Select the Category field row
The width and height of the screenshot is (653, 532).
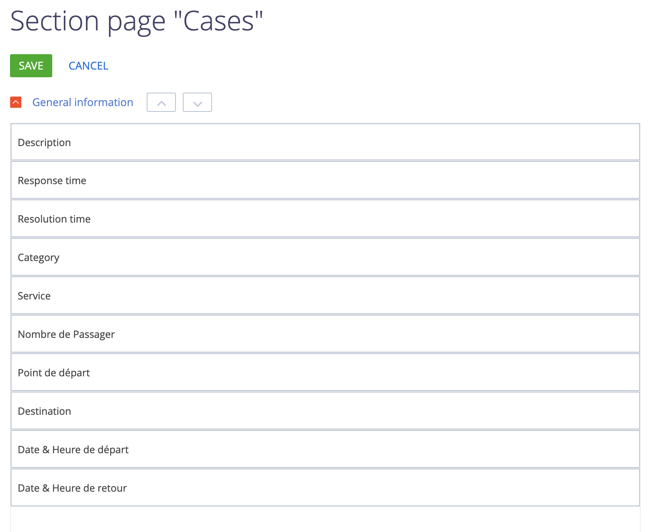(325, 257)
